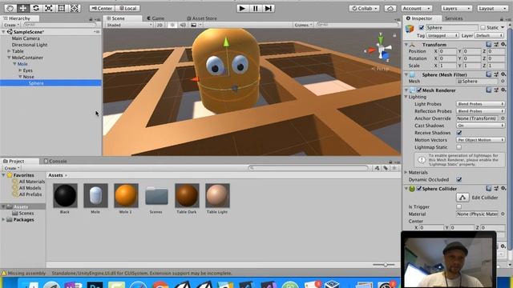Viewport: 513px width, 288px height.
Task: Step forward one frame
Action: (269, 8)
